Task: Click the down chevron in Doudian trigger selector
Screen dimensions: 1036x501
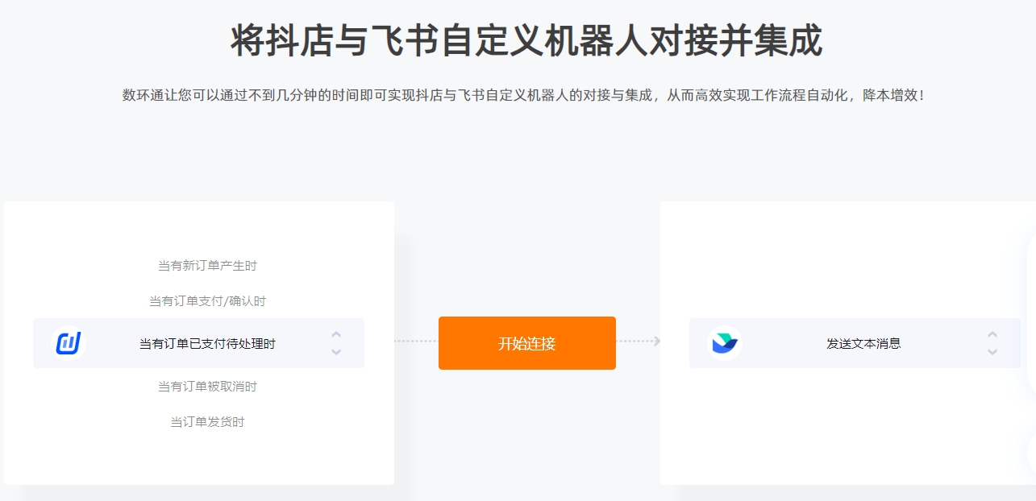Action: (x=336, y=352)
